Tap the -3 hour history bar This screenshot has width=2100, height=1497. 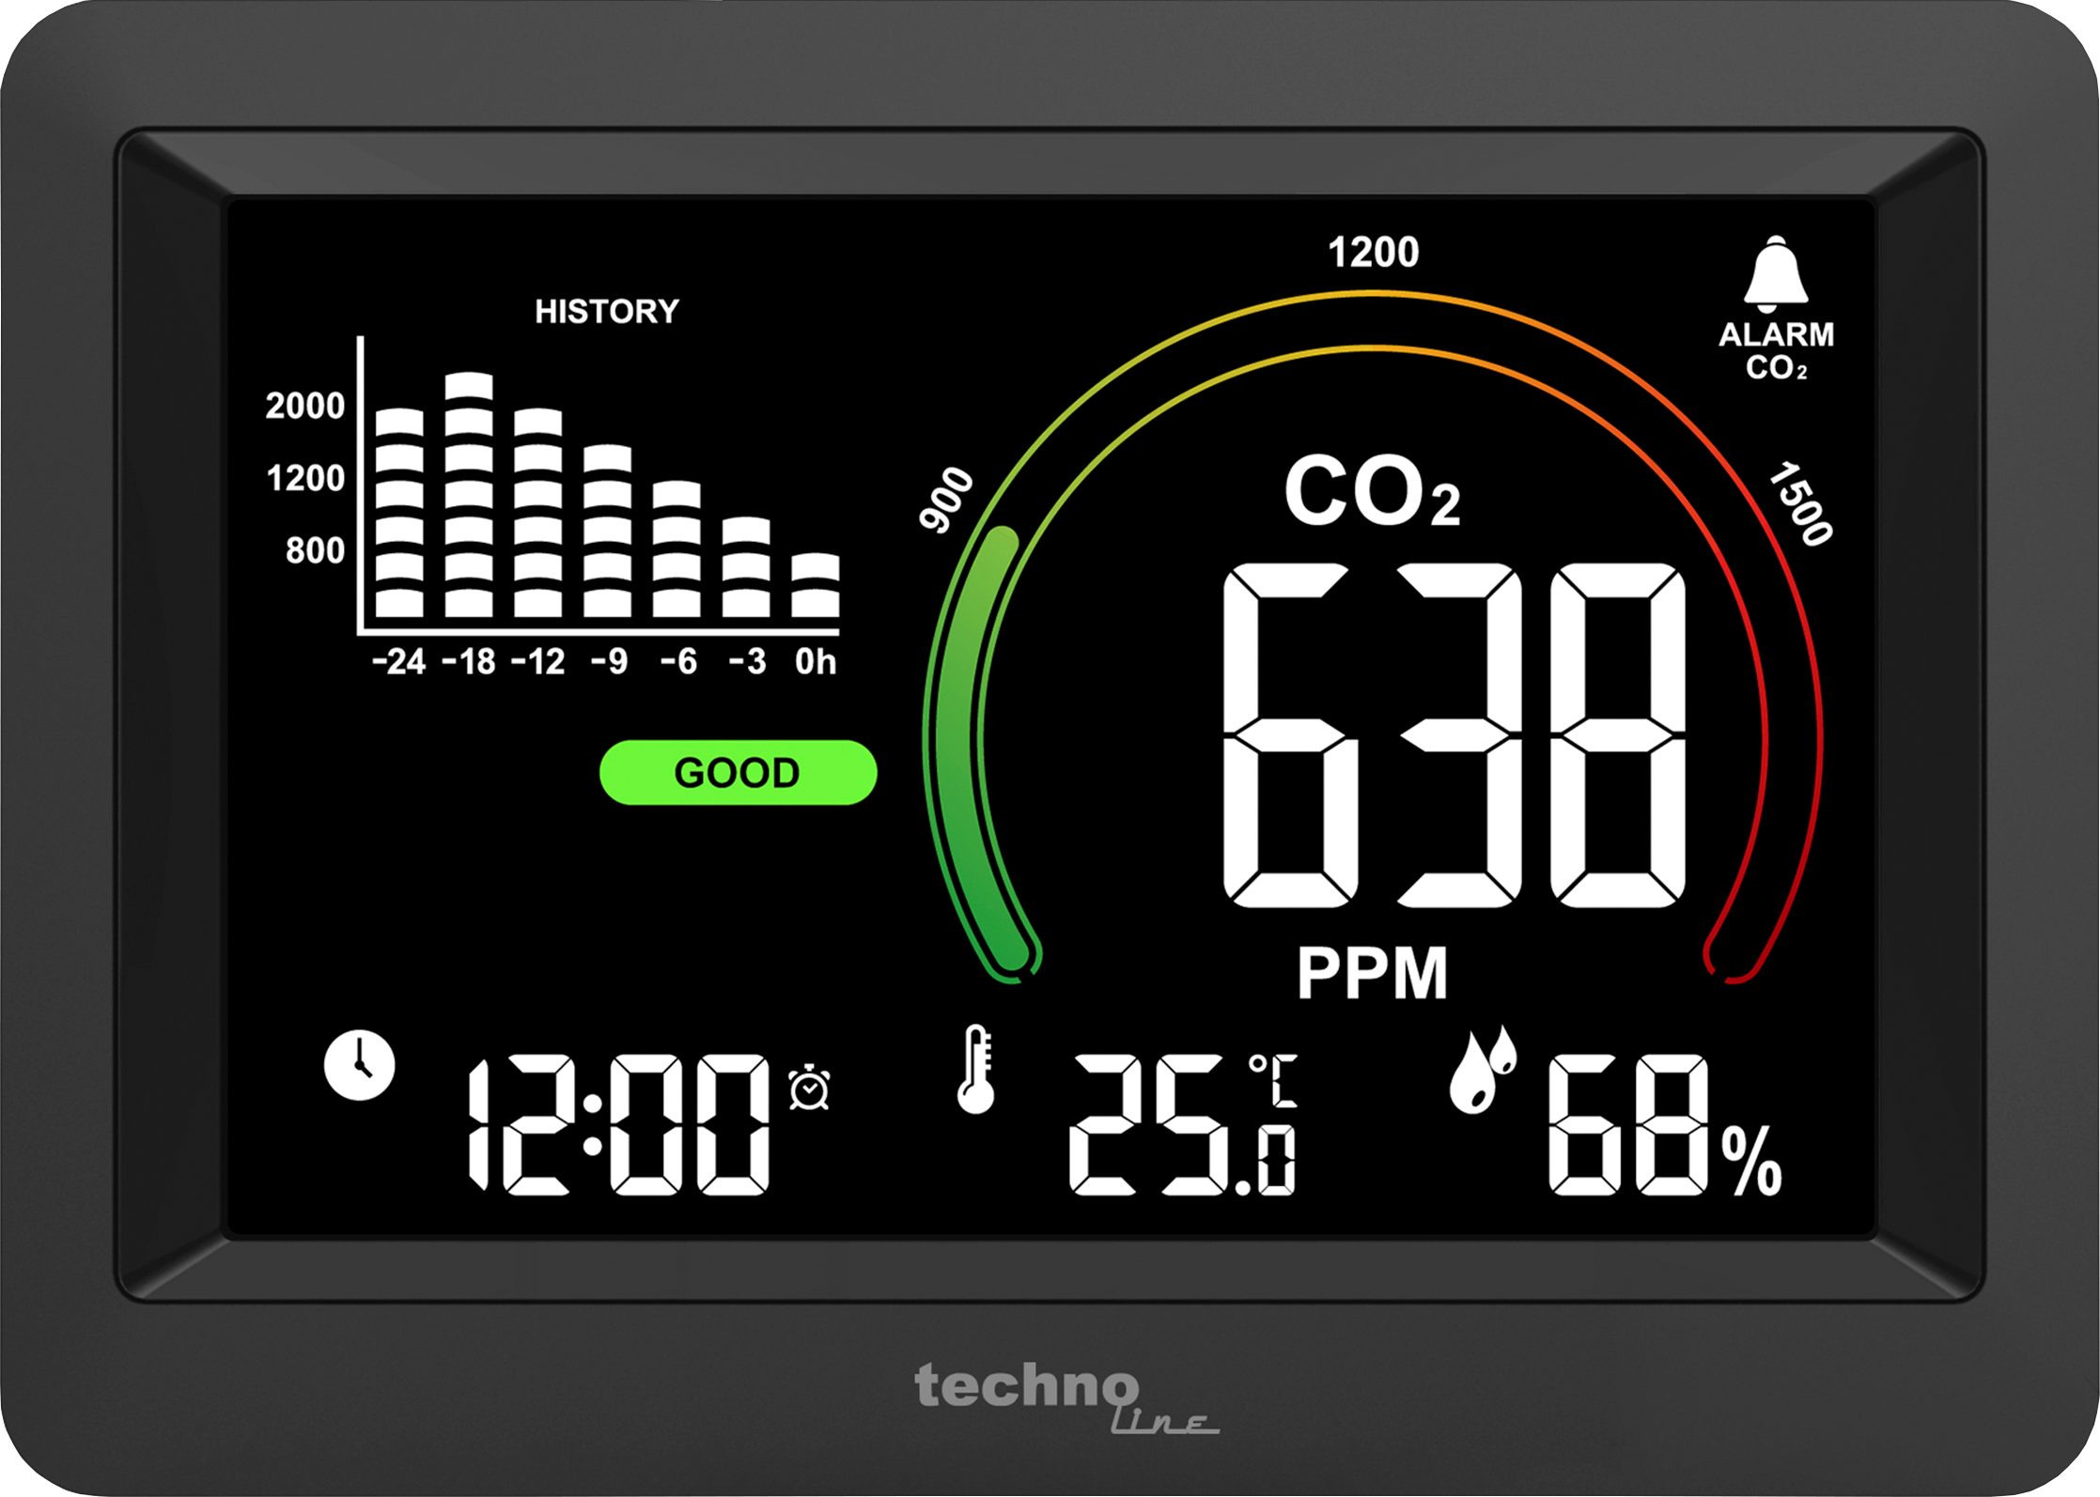[746, 567]
